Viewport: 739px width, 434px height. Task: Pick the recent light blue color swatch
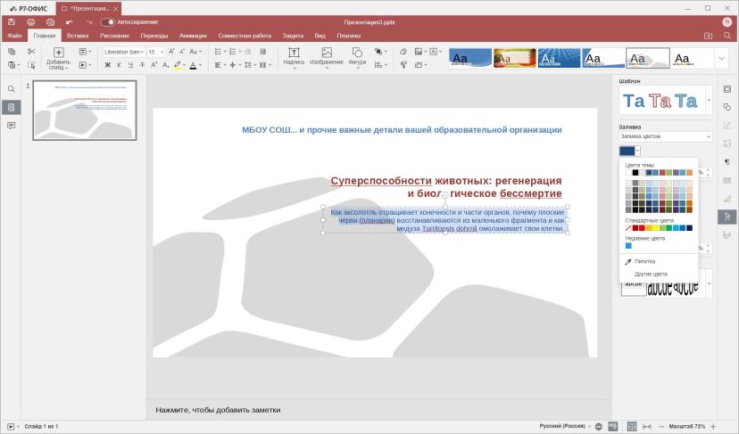[x=628, y=246]
